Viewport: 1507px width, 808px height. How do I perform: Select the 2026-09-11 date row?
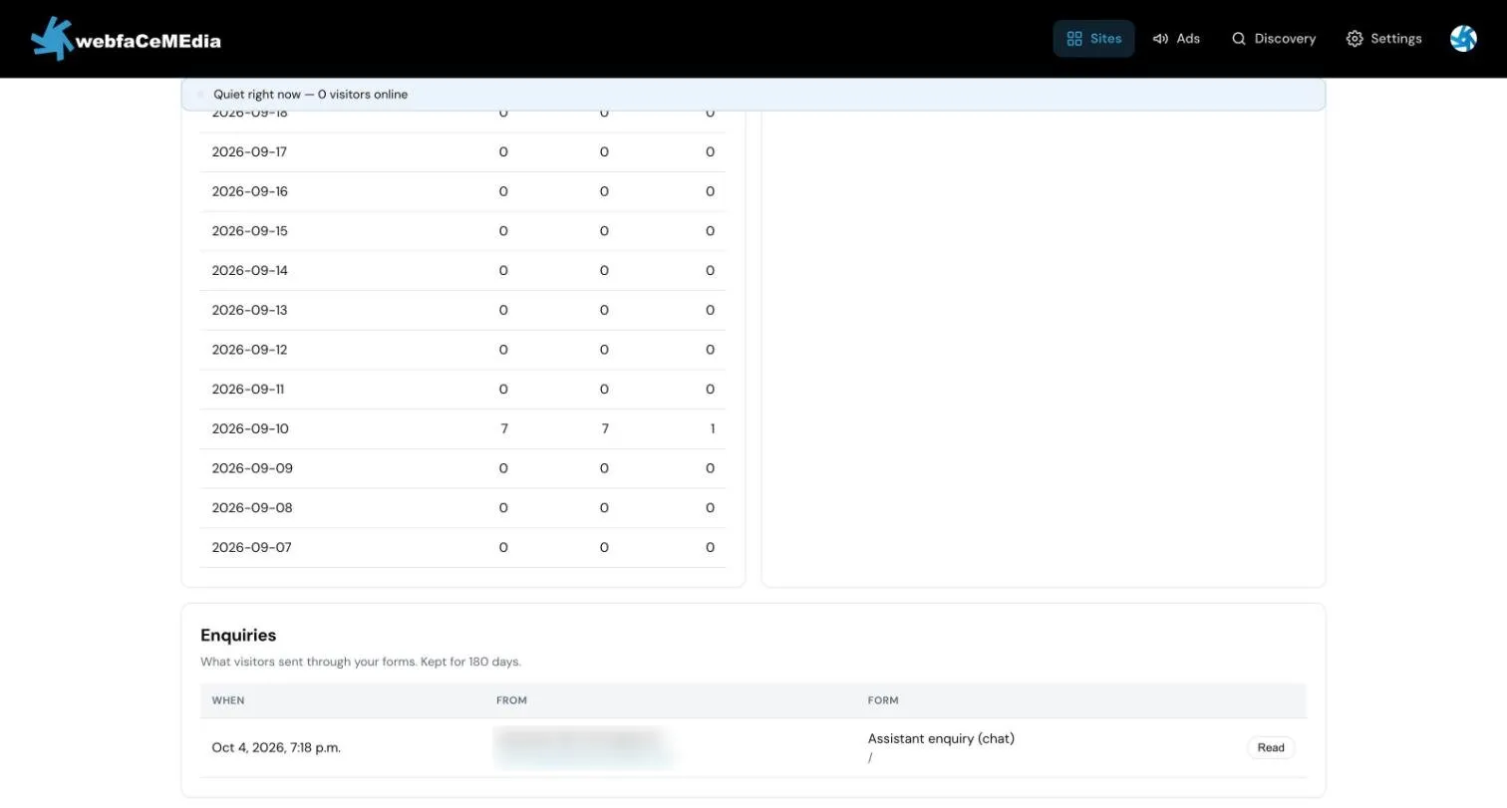click(x=462, y=390)
